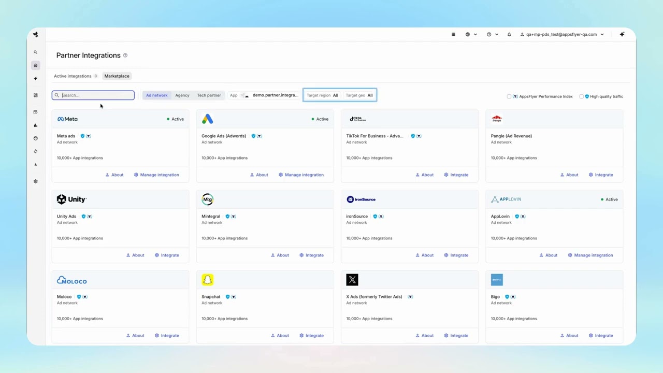663x373 pixels.
Task: Open the Target region filter
Action: coord(322,95)
